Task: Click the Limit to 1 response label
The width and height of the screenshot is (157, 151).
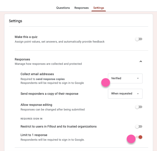Action: 34,135
